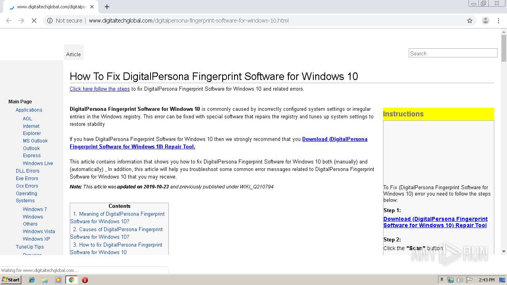This screenshot has height=285, width=507.
Task: Click the browser forward arrow
Action: (21, 21)
